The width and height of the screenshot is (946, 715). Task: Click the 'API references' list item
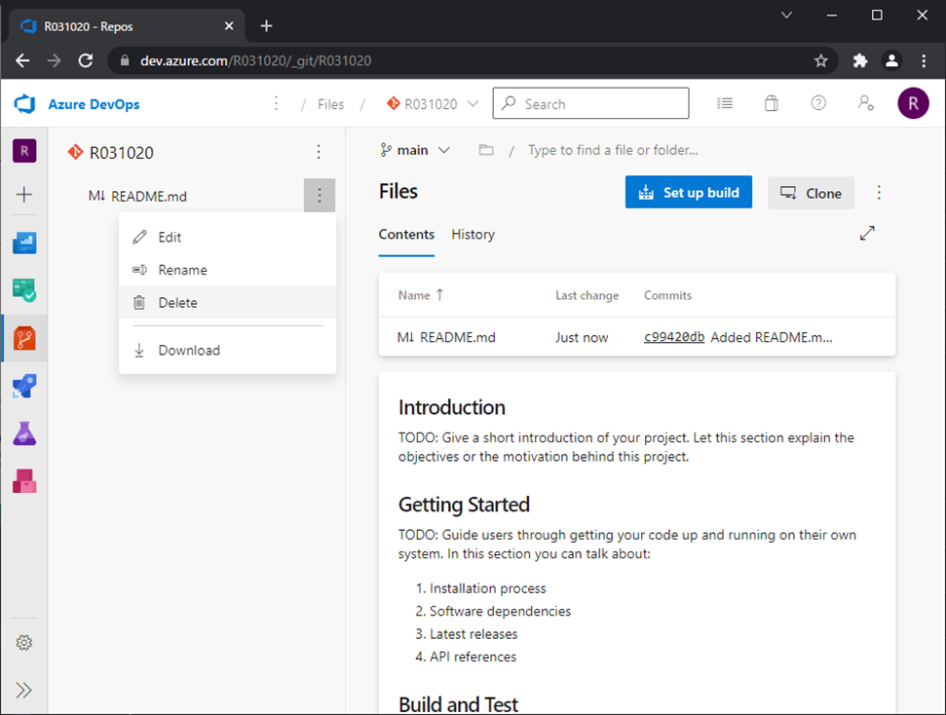click(473, 657)
